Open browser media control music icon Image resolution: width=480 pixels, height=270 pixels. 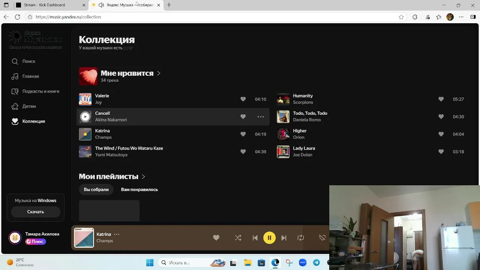click(x=428, y=17)
